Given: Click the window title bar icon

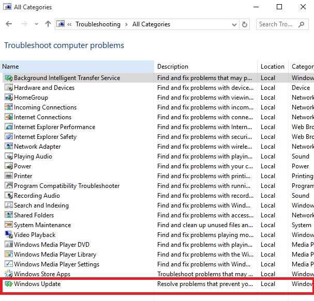Looking at the screenshot, I should [x=7, y=7].
